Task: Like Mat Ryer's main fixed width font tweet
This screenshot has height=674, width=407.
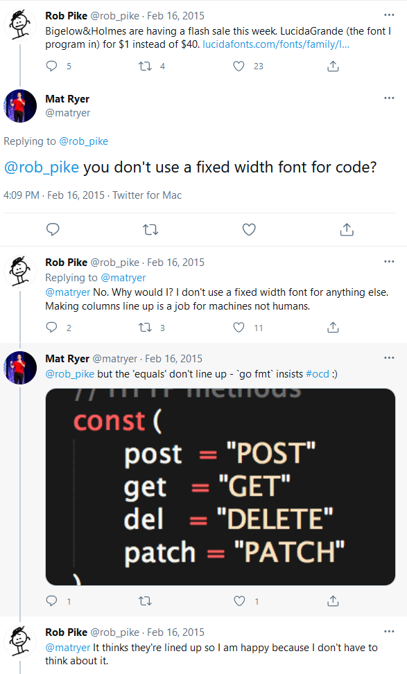Action: click(x=249, y=229)
